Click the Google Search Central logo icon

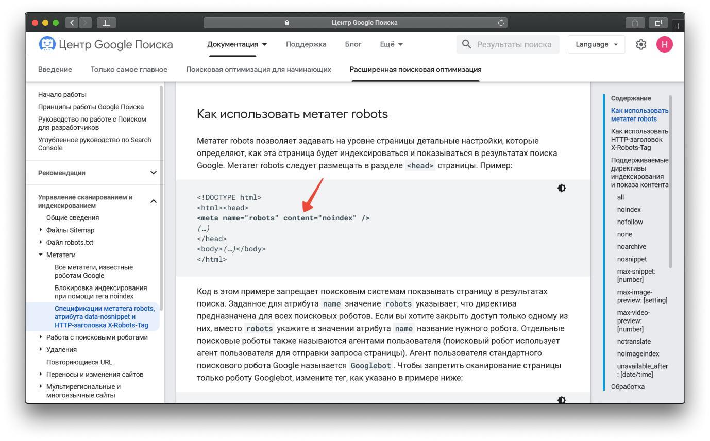pos(47,44)
